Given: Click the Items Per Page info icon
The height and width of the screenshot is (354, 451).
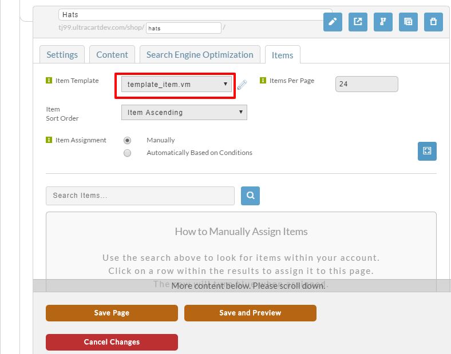Looking at the screenshot, I should tap(263, 81).
